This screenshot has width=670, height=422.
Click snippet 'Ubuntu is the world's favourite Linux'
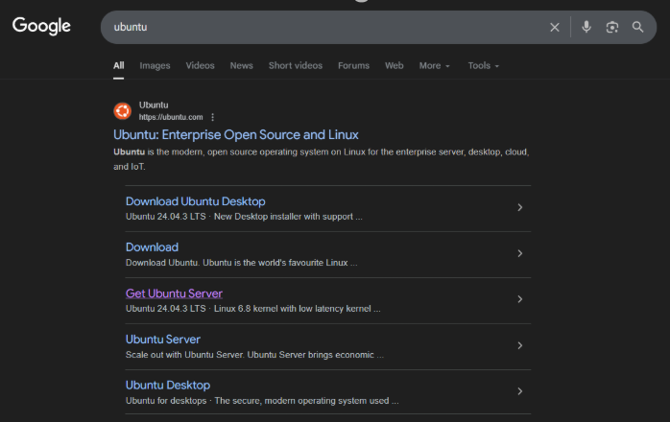[x=275, y=263]
